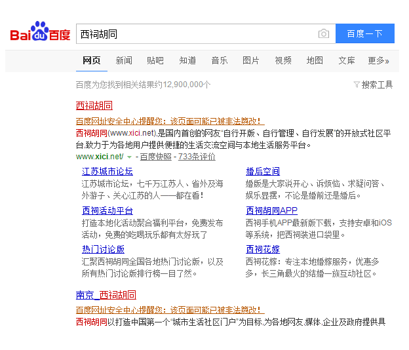Go to the 地图 tab
Screen dimensions: 409x350
315,60
